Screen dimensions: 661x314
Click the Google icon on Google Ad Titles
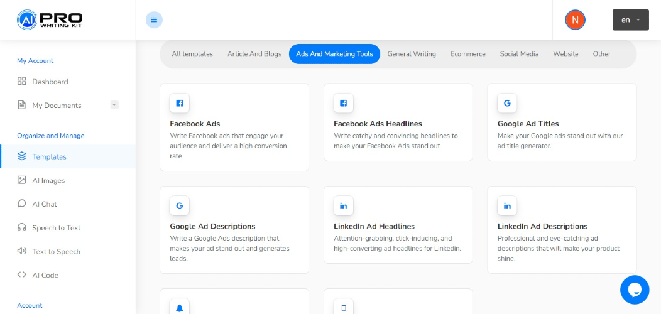(x=507, y=103)
